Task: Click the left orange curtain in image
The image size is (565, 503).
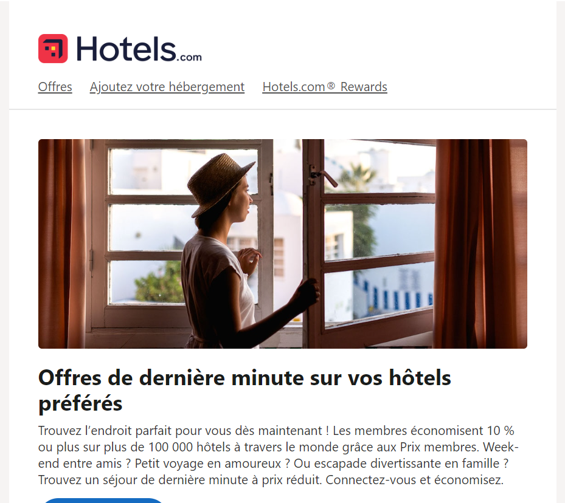Action: pos(62,244)
